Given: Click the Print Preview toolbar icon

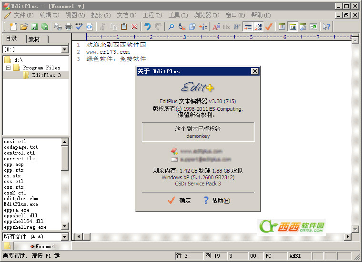Looking at the screenshot, I should [x=58, y=27].
